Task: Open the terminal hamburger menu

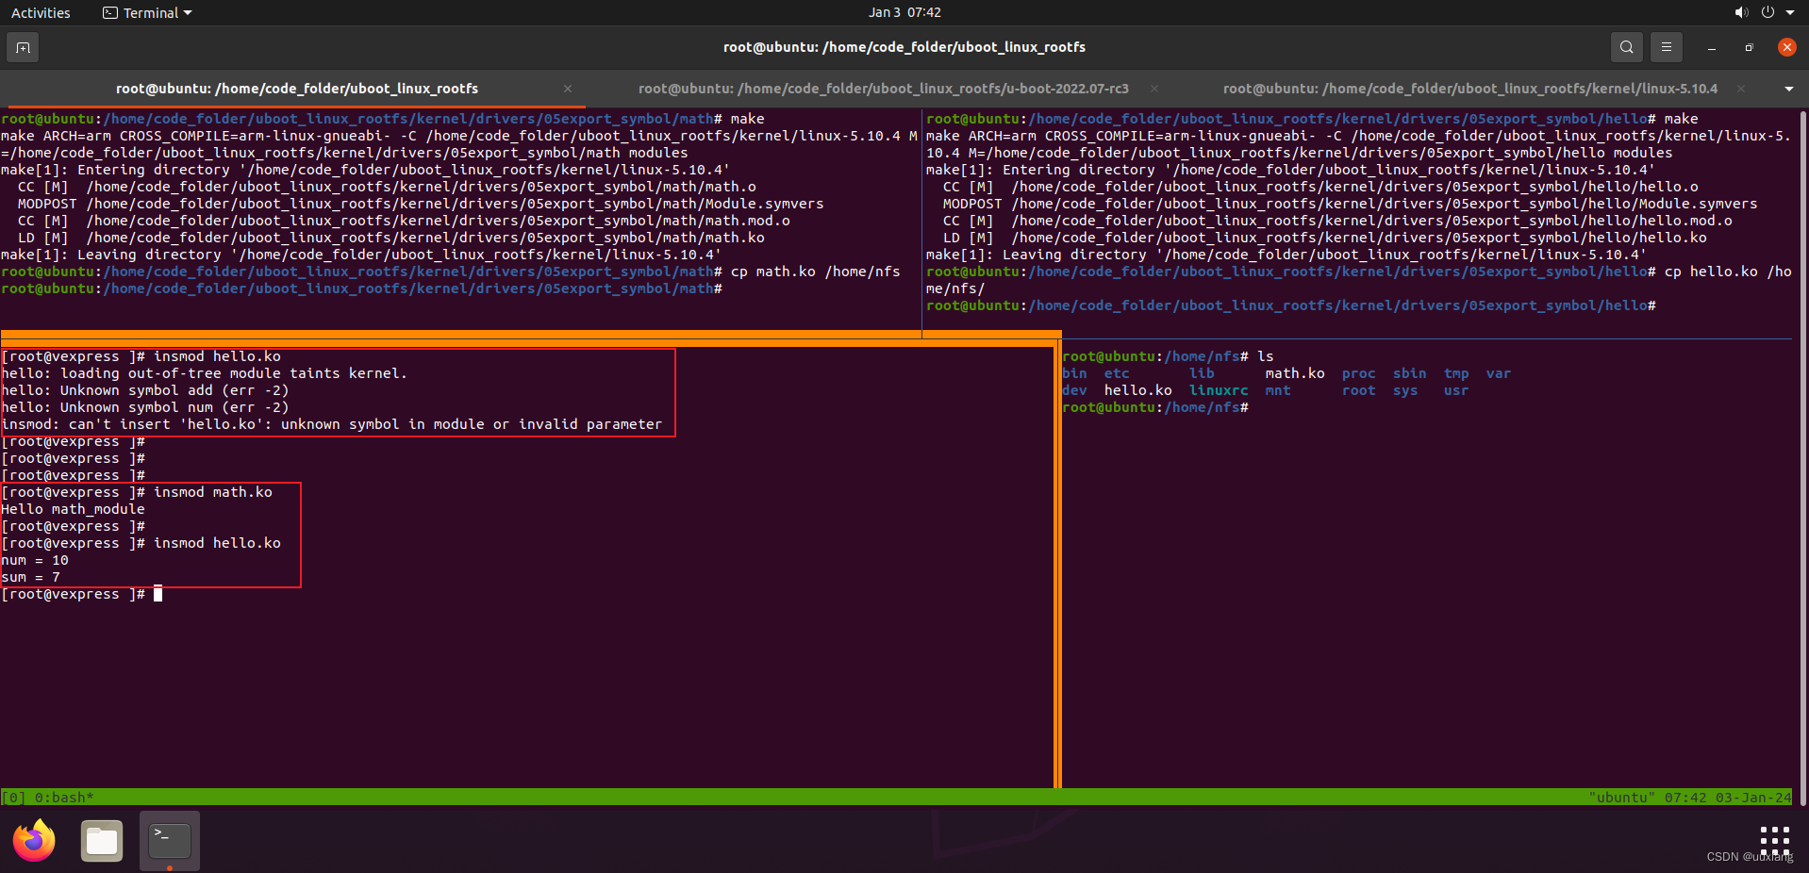Action: 1667,47
